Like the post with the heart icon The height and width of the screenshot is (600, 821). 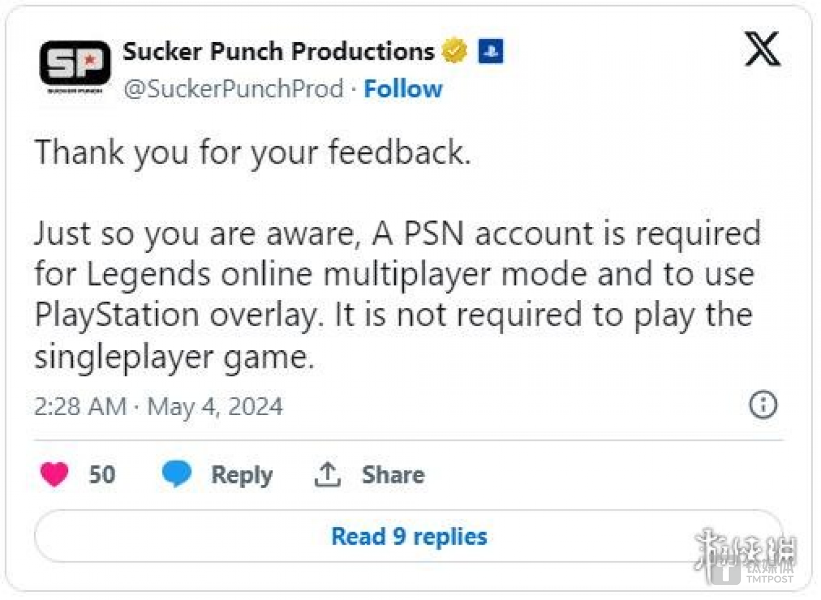coord(55,474)
